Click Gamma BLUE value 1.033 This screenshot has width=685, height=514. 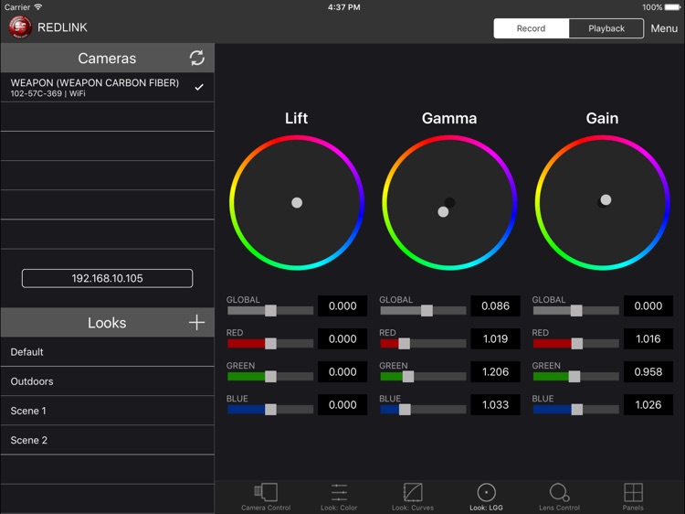coord(495,404)
